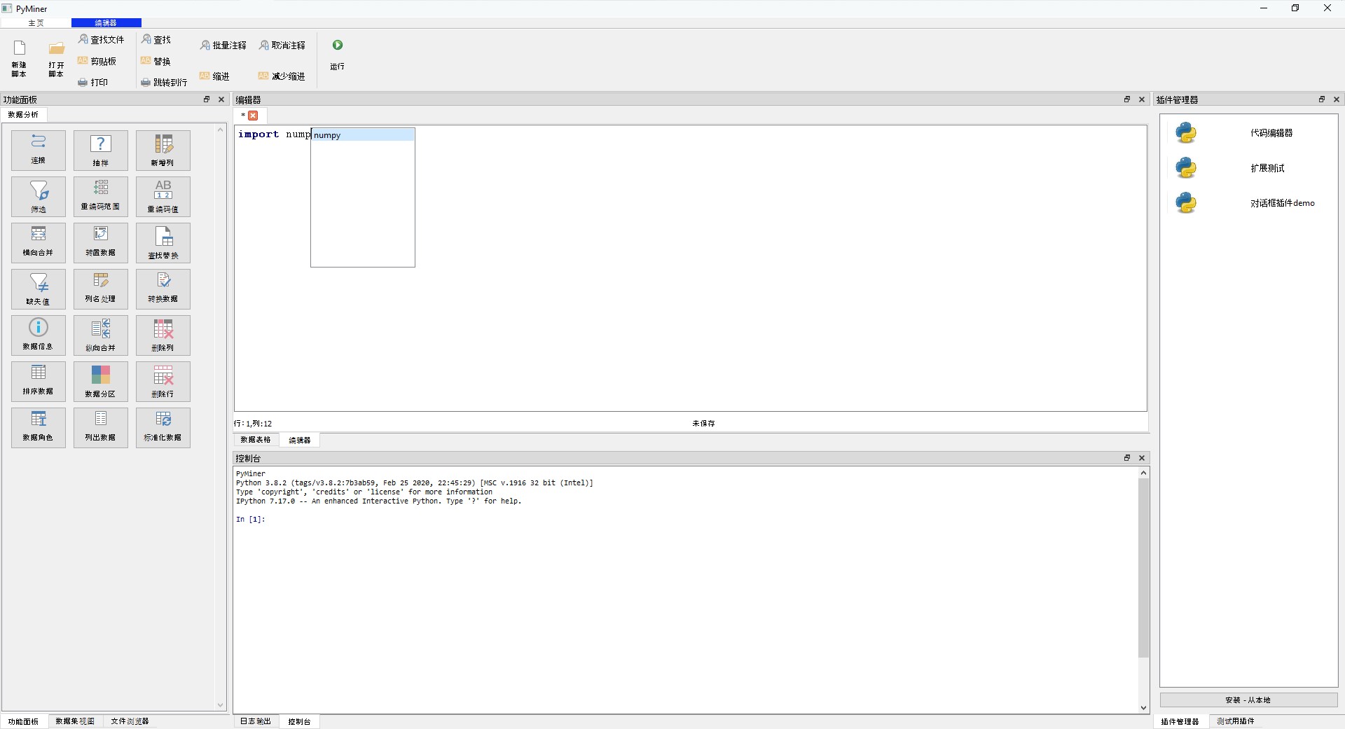This screenshot has height=729, width=1345.
Task: Switch to the 测试用插件 tab
Action: pos(1236,721)
